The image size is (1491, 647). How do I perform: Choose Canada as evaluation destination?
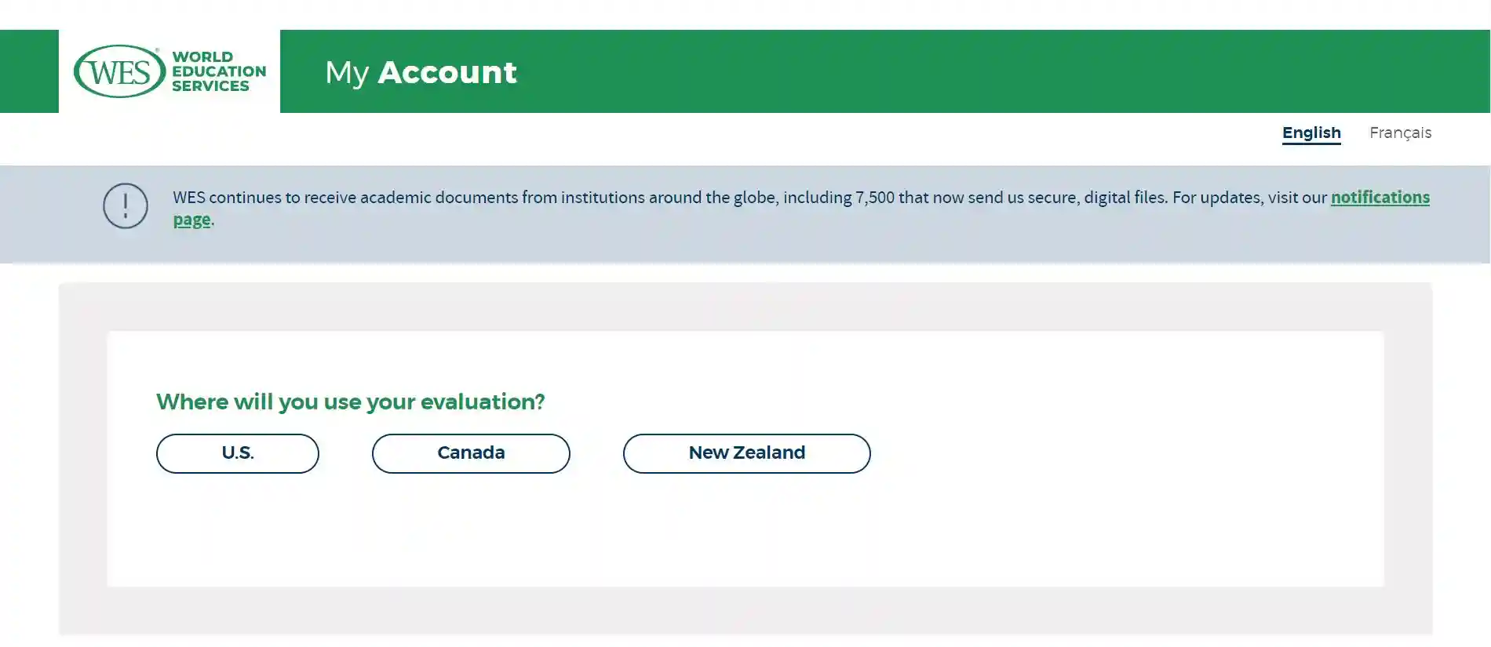(x=471, y=453)
